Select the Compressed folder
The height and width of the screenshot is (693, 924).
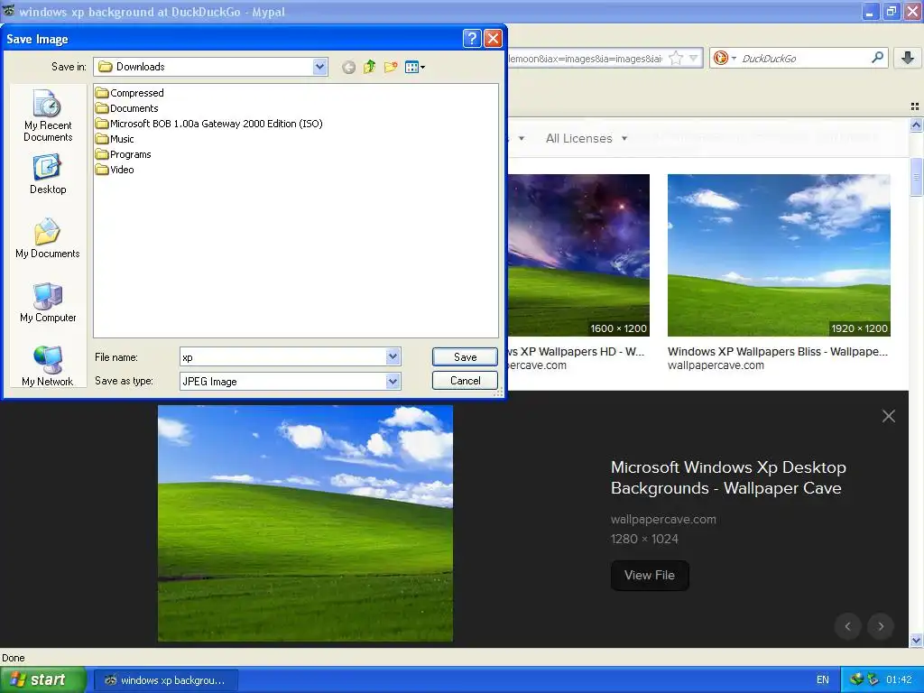click(130, 93)
